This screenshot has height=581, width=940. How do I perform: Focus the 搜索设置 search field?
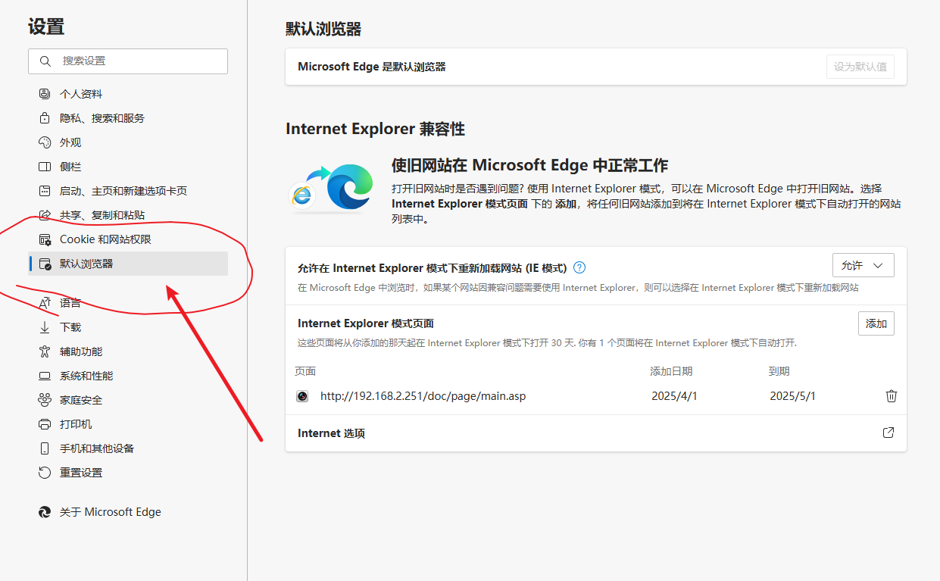click(128, 61)
